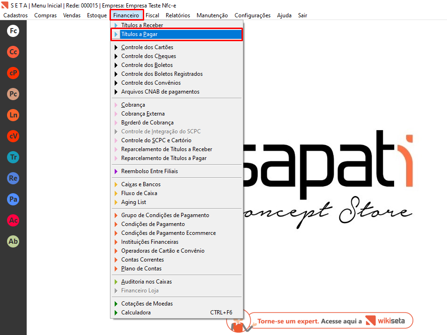Open Controle dos Boletos Registrados
This screenshot has height=335, width=447.
click(x=177, y=74)
